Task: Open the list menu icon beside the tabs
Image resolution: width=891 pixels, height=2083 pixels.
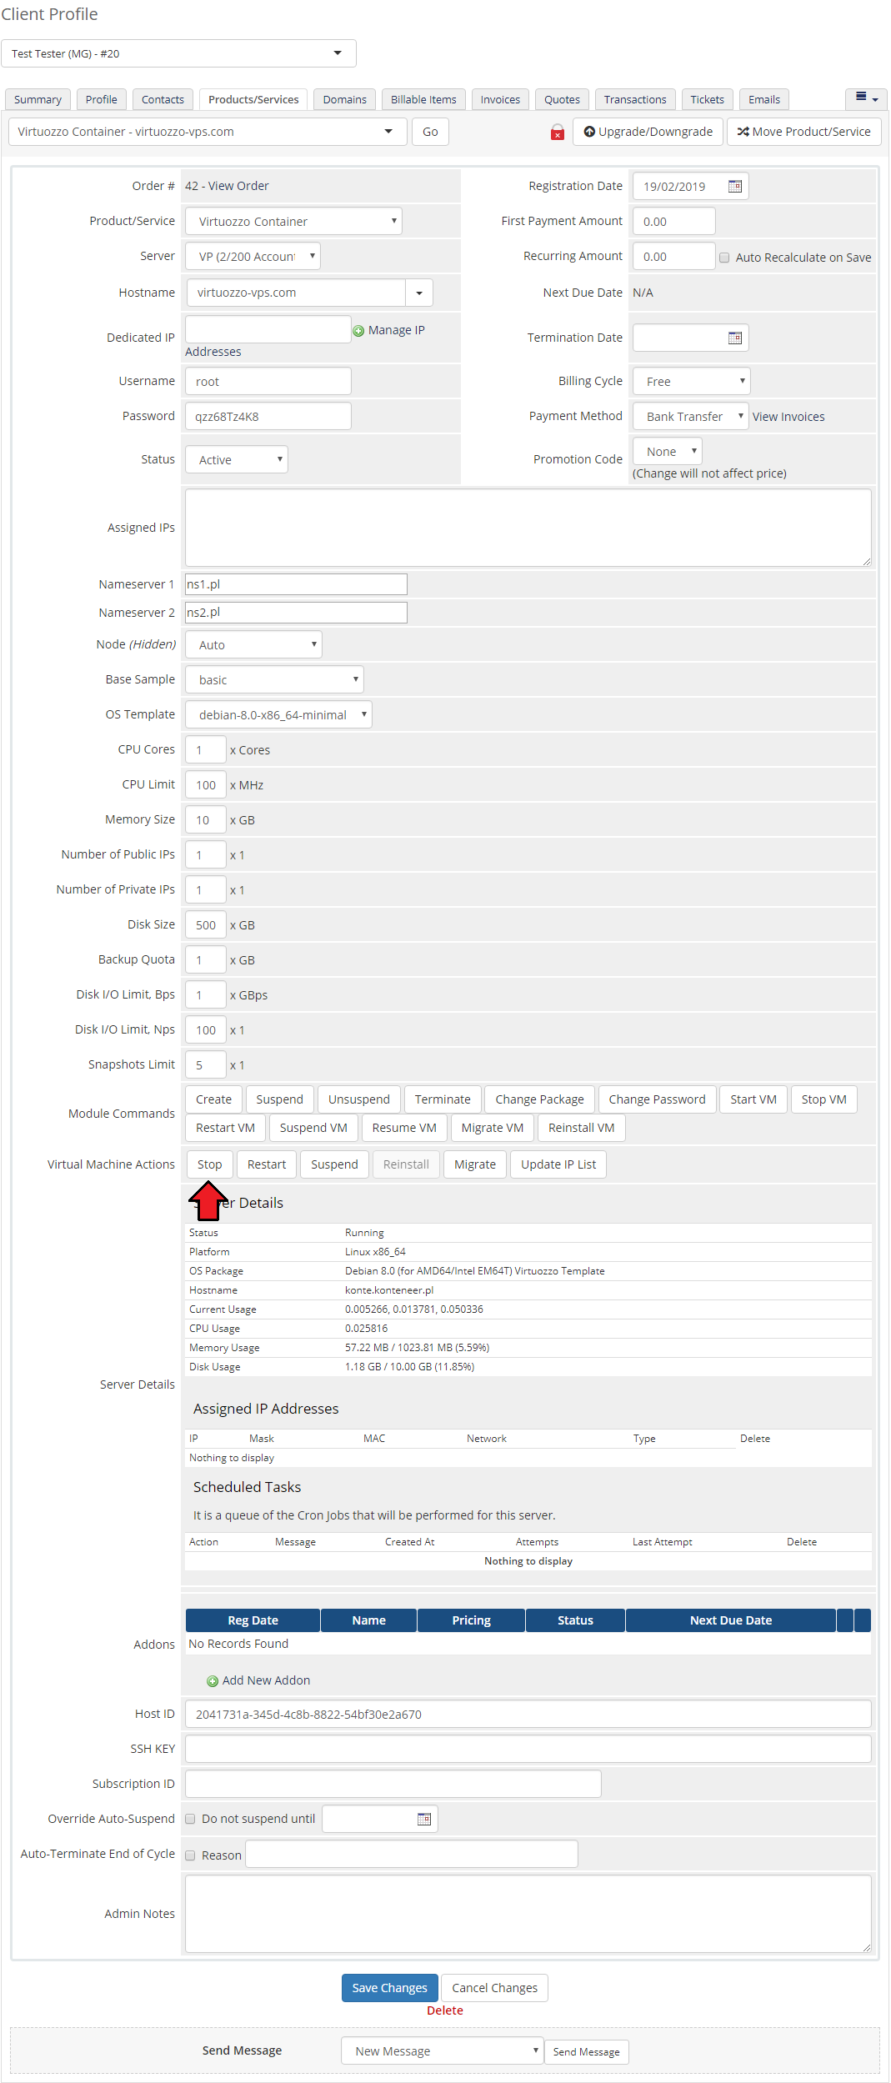Action: click(866, 98)
